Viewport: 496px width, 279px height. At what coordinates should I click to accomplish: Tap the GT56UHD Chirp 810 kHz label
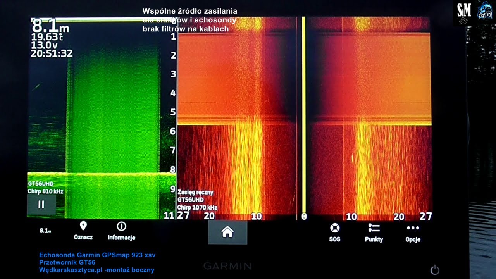tap(45, 188)
